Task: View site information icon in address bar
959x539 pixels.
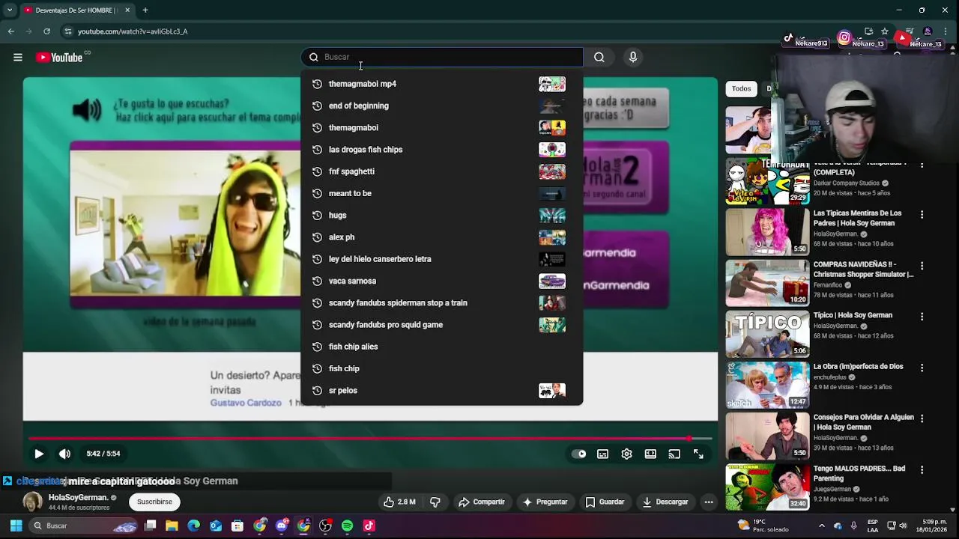Action: 68,31
